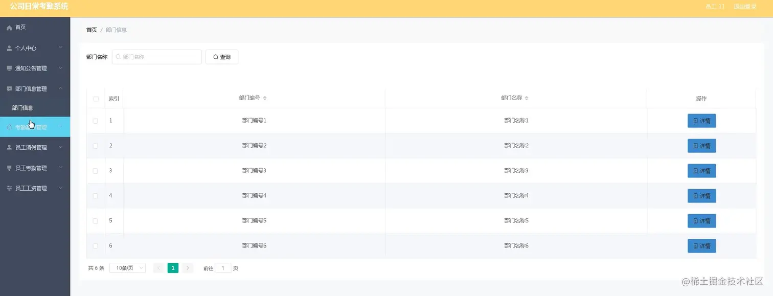The width and height of the screenshot is (773, 296).
Task: Click the 公司日常考勤系统 title
Action: point(39,7)
